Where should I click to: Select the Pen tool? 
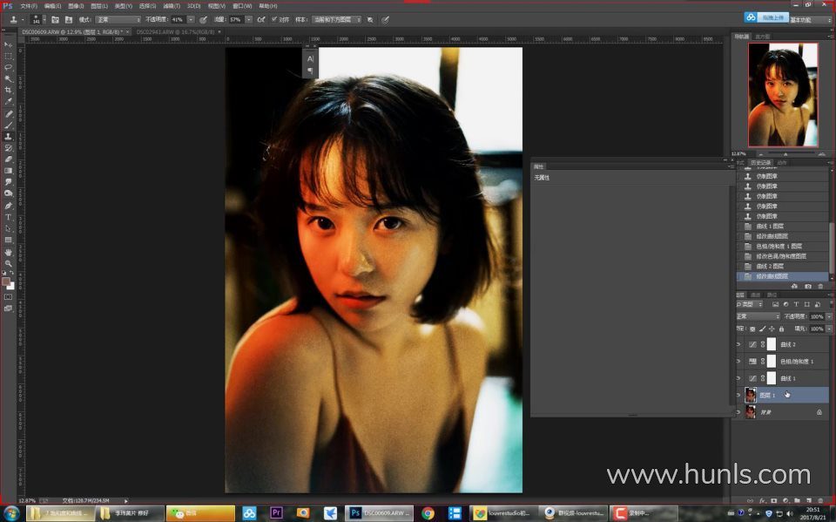[x=8, y=206]
